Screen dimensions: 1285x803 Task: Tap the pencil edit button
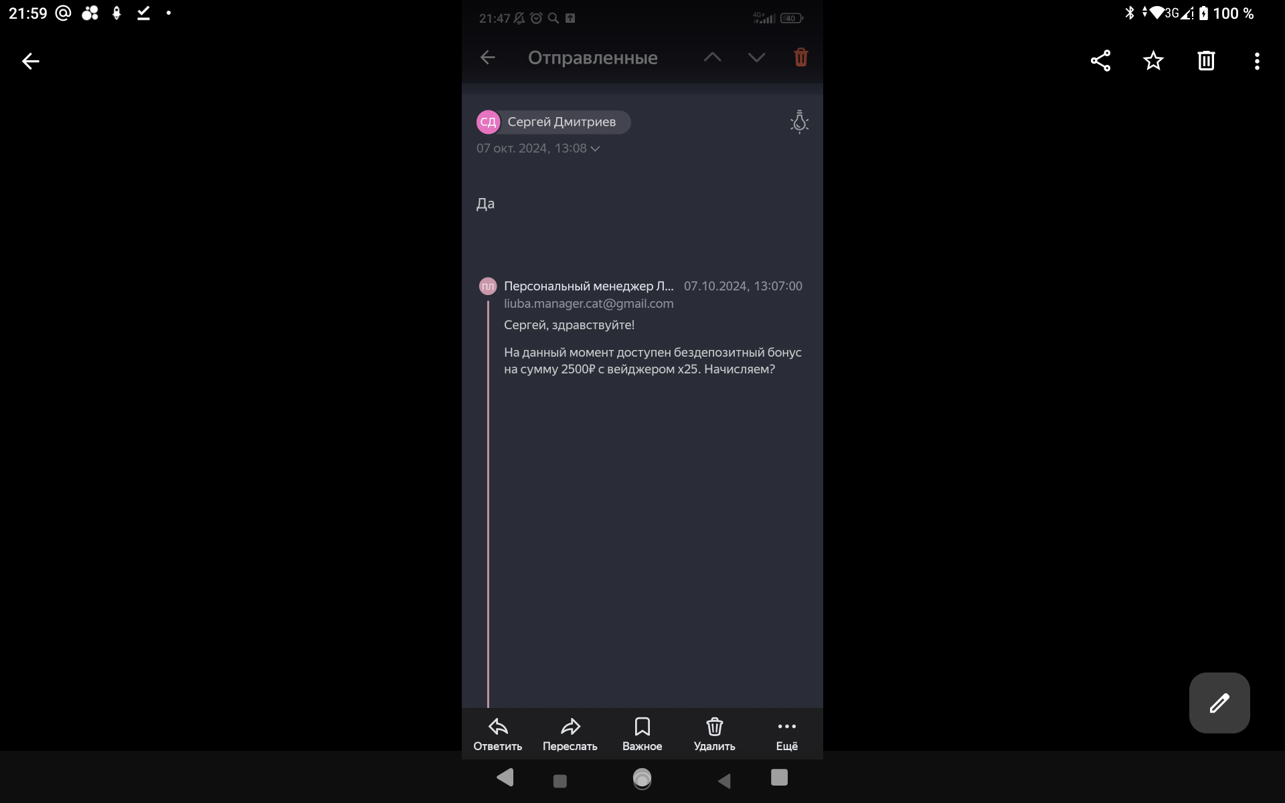[x=1219, y=703]
